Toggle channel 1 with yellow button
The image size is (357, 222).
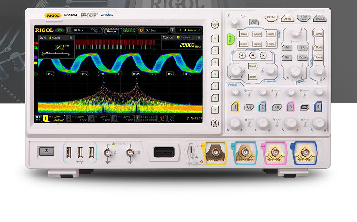click(x=235, y=107)
